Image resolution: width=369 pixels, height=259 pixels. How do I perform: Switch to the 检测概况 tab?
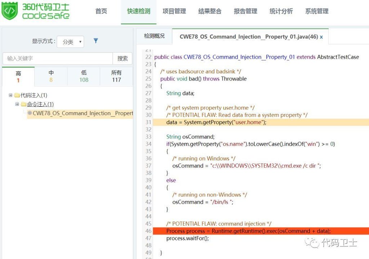(154, 36)
